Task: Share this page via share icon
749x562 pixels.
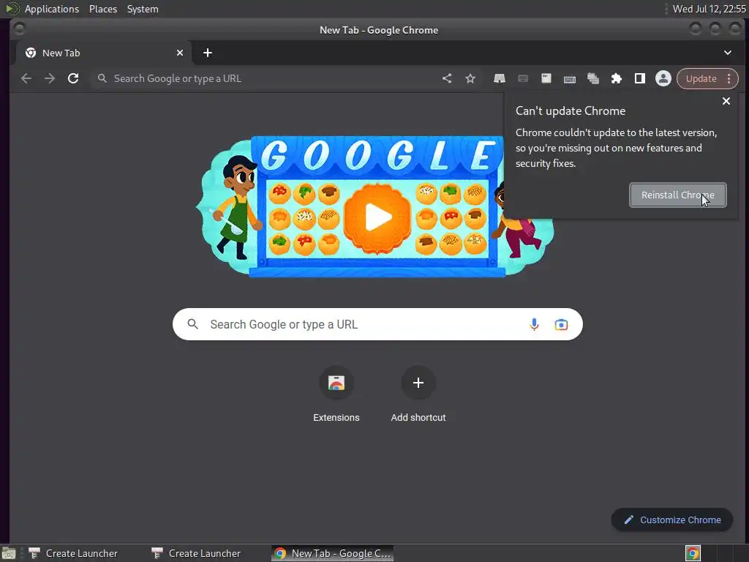Action: [447, 78]
